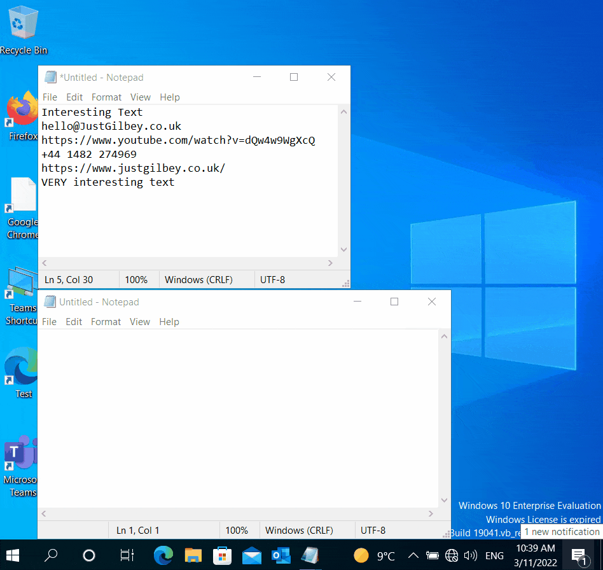Click scroll up arrow in lower Notepad
The image size is (603, 570).
pos(444,337)
